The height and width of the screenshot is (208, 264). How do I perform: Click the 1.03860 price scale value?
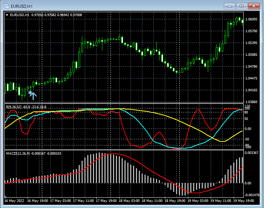tap(251, 102)
